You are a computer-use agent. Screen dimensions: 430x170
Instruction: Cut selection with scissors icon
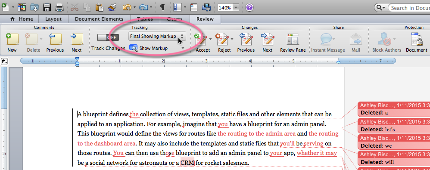[74, 7]
